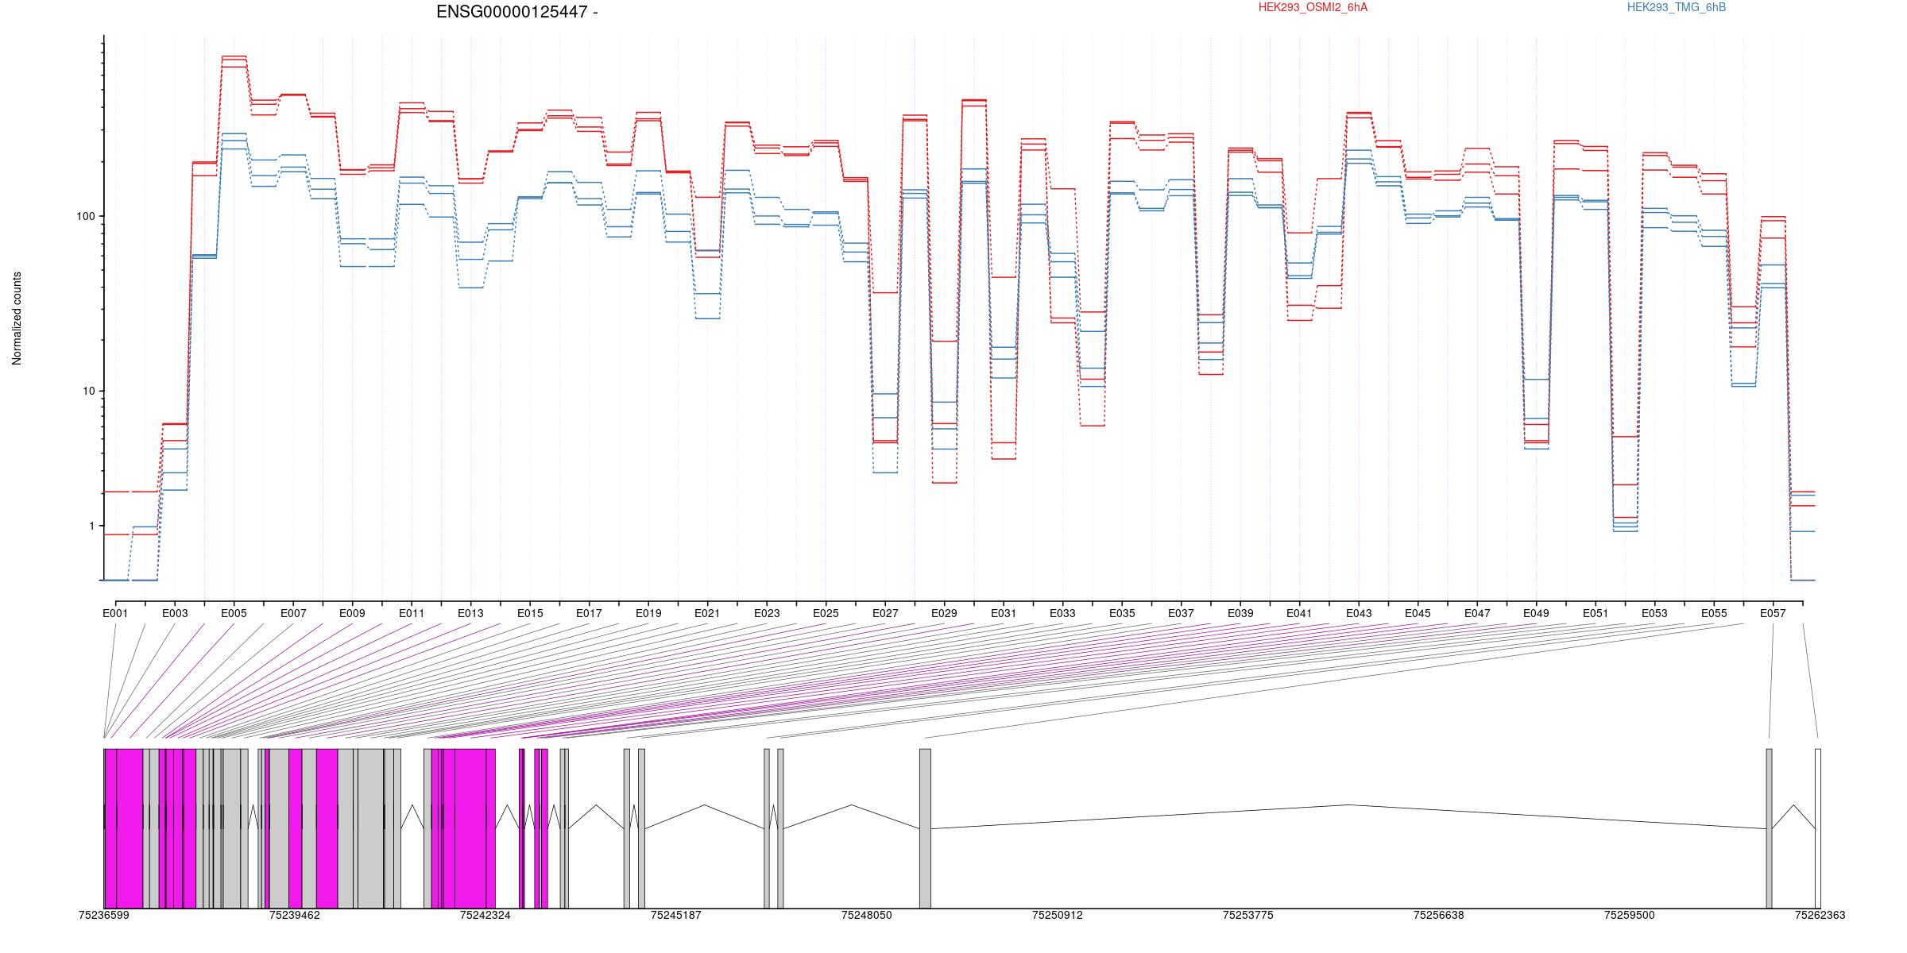The height and width of the screenshot is (953, 1907).
Task: Select exon label E053
Action: [x=1654, y=613]
